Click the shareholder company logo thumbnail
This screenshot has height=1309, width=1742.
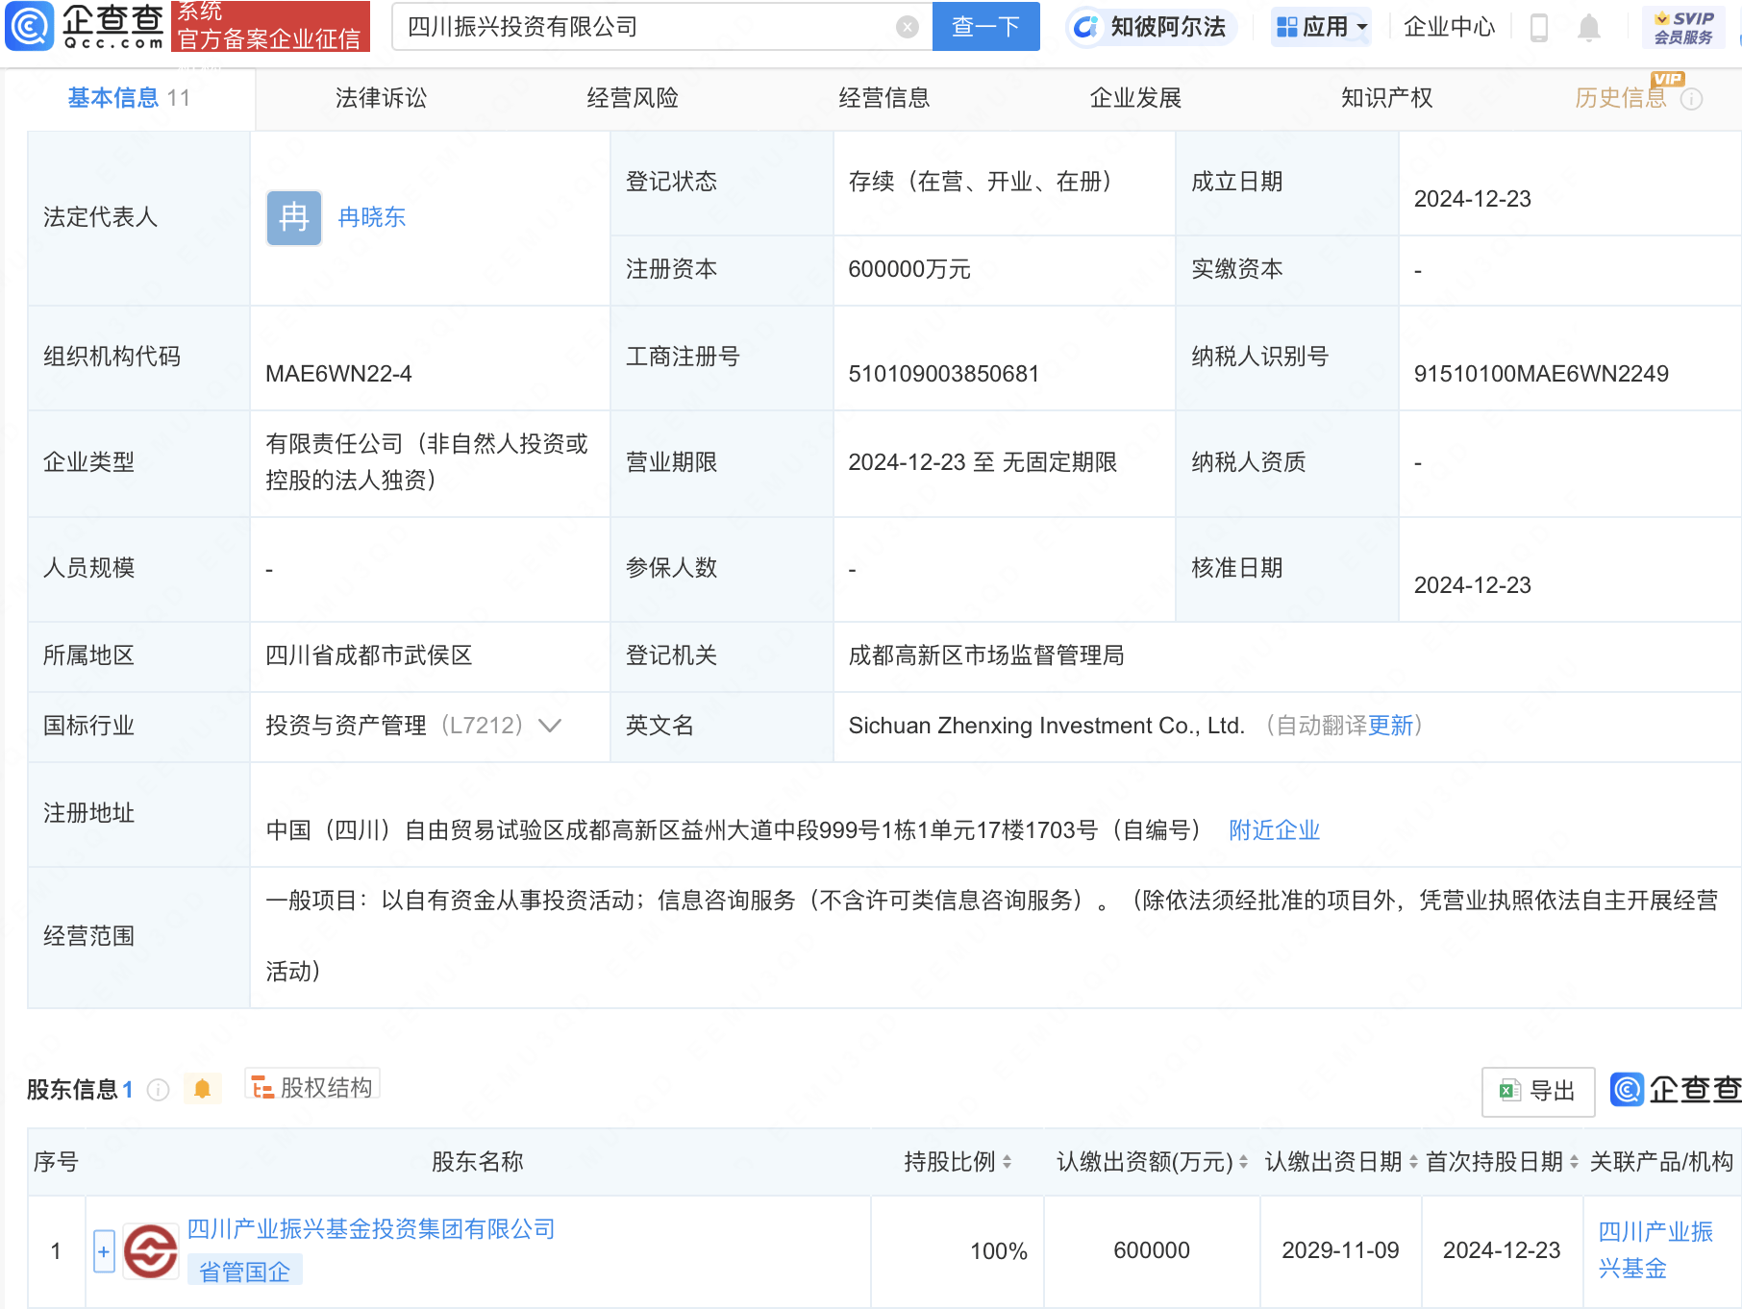point(151,1250)
